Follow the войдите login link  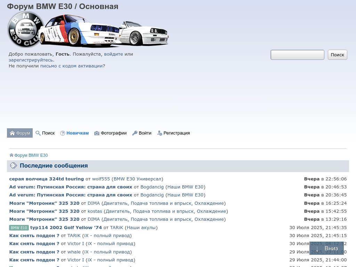113,54
